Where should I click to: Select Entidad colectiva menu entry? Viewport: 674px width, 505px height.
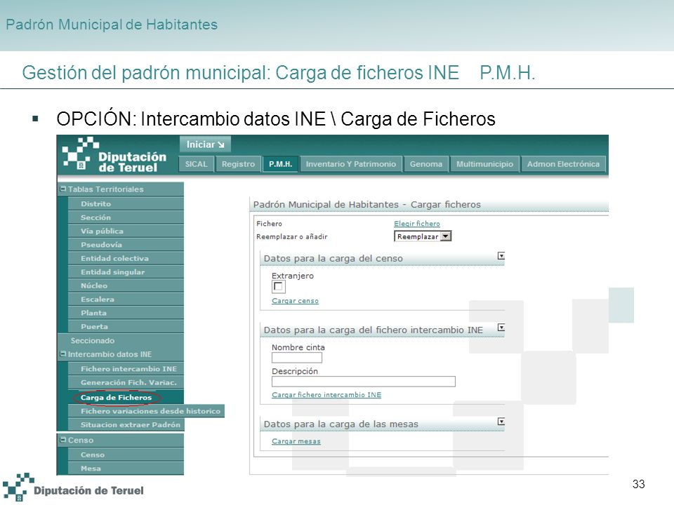tap(126, 259)
